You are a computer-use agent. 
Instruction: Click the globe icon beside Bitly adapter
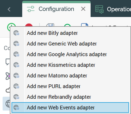click(16, 33)
